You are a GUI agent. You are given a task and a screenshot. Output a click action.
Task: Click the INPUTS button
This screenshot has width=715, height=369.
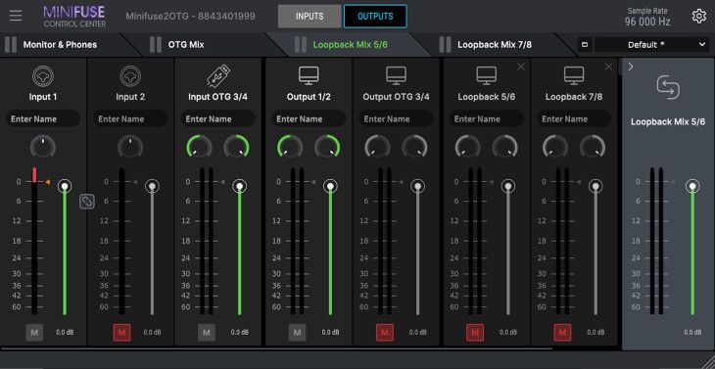coord(310,17)
